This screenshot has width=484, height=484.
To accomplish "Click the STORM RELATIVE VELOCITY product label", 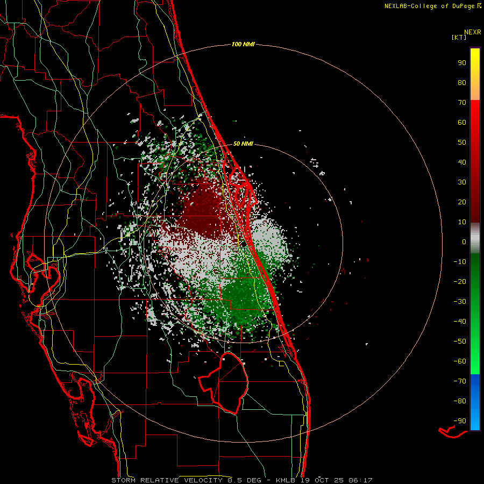I will click(167, 480).
